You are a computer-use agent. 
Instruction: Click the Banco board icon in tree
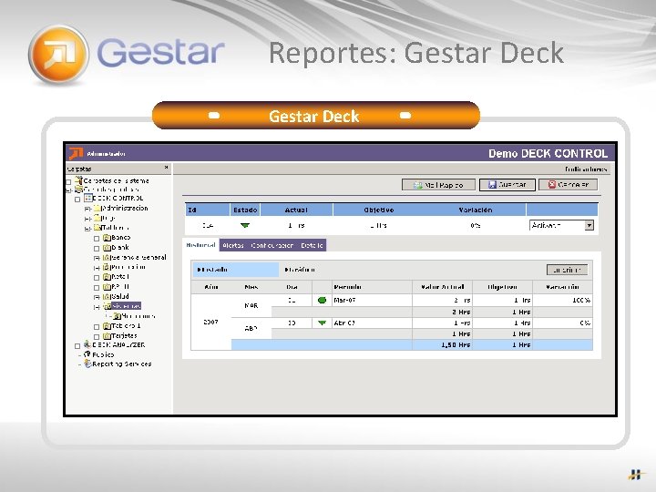(107, 238)
